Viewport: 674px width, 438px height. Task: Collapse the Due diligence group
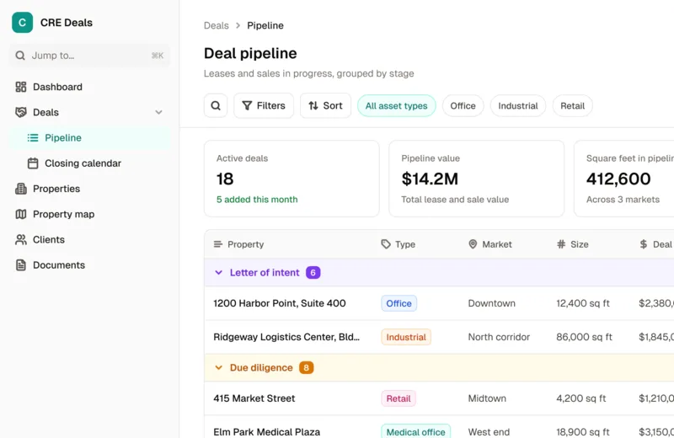[x=219, y=367]
